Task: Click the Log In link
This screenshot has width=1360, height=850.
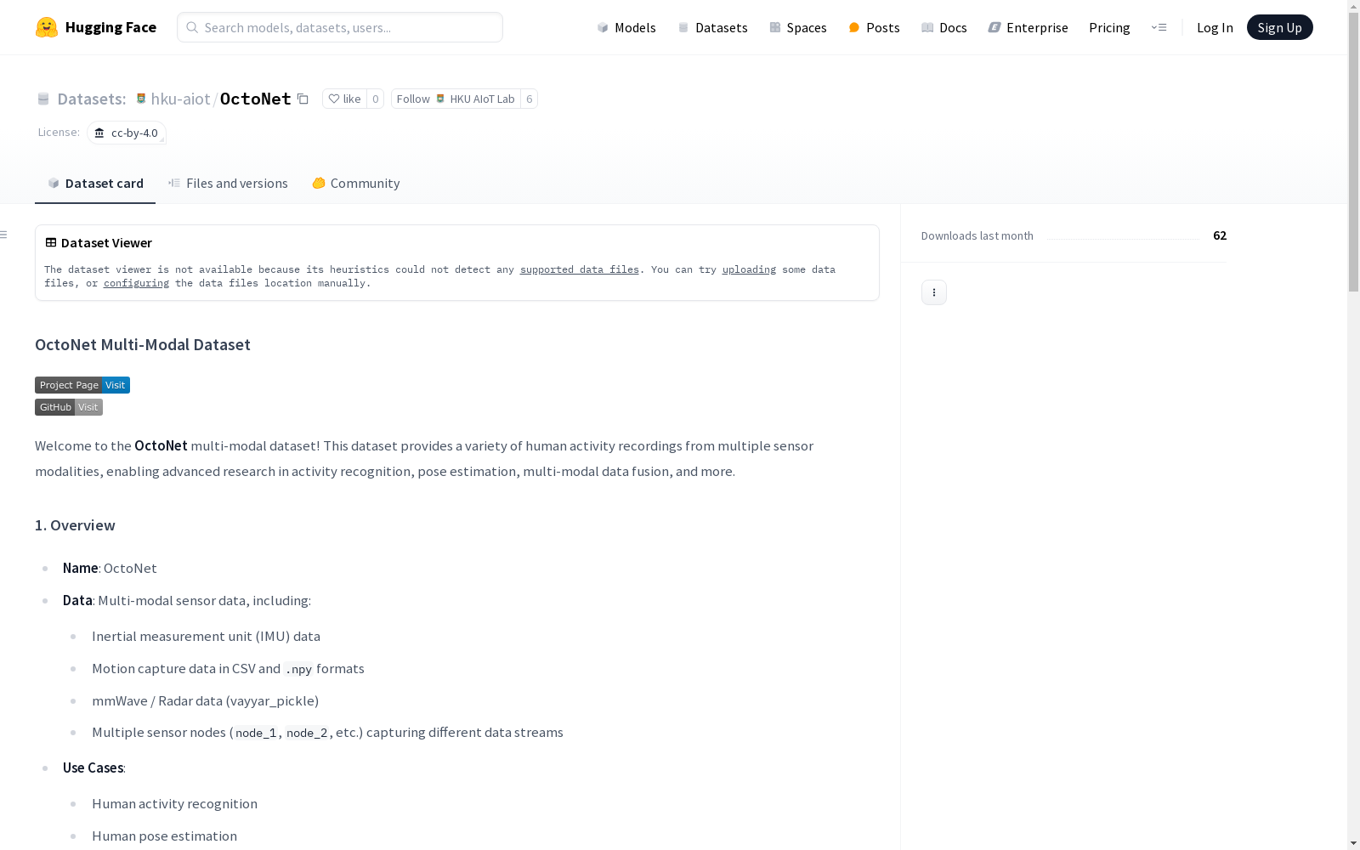Action: click(1215, 27)
